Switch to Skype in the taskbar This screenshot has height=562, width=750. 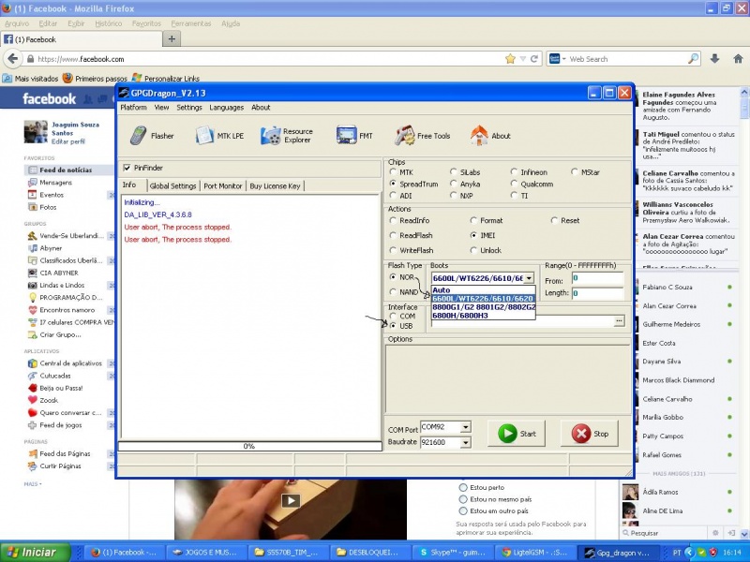click(x=452, y=553)
